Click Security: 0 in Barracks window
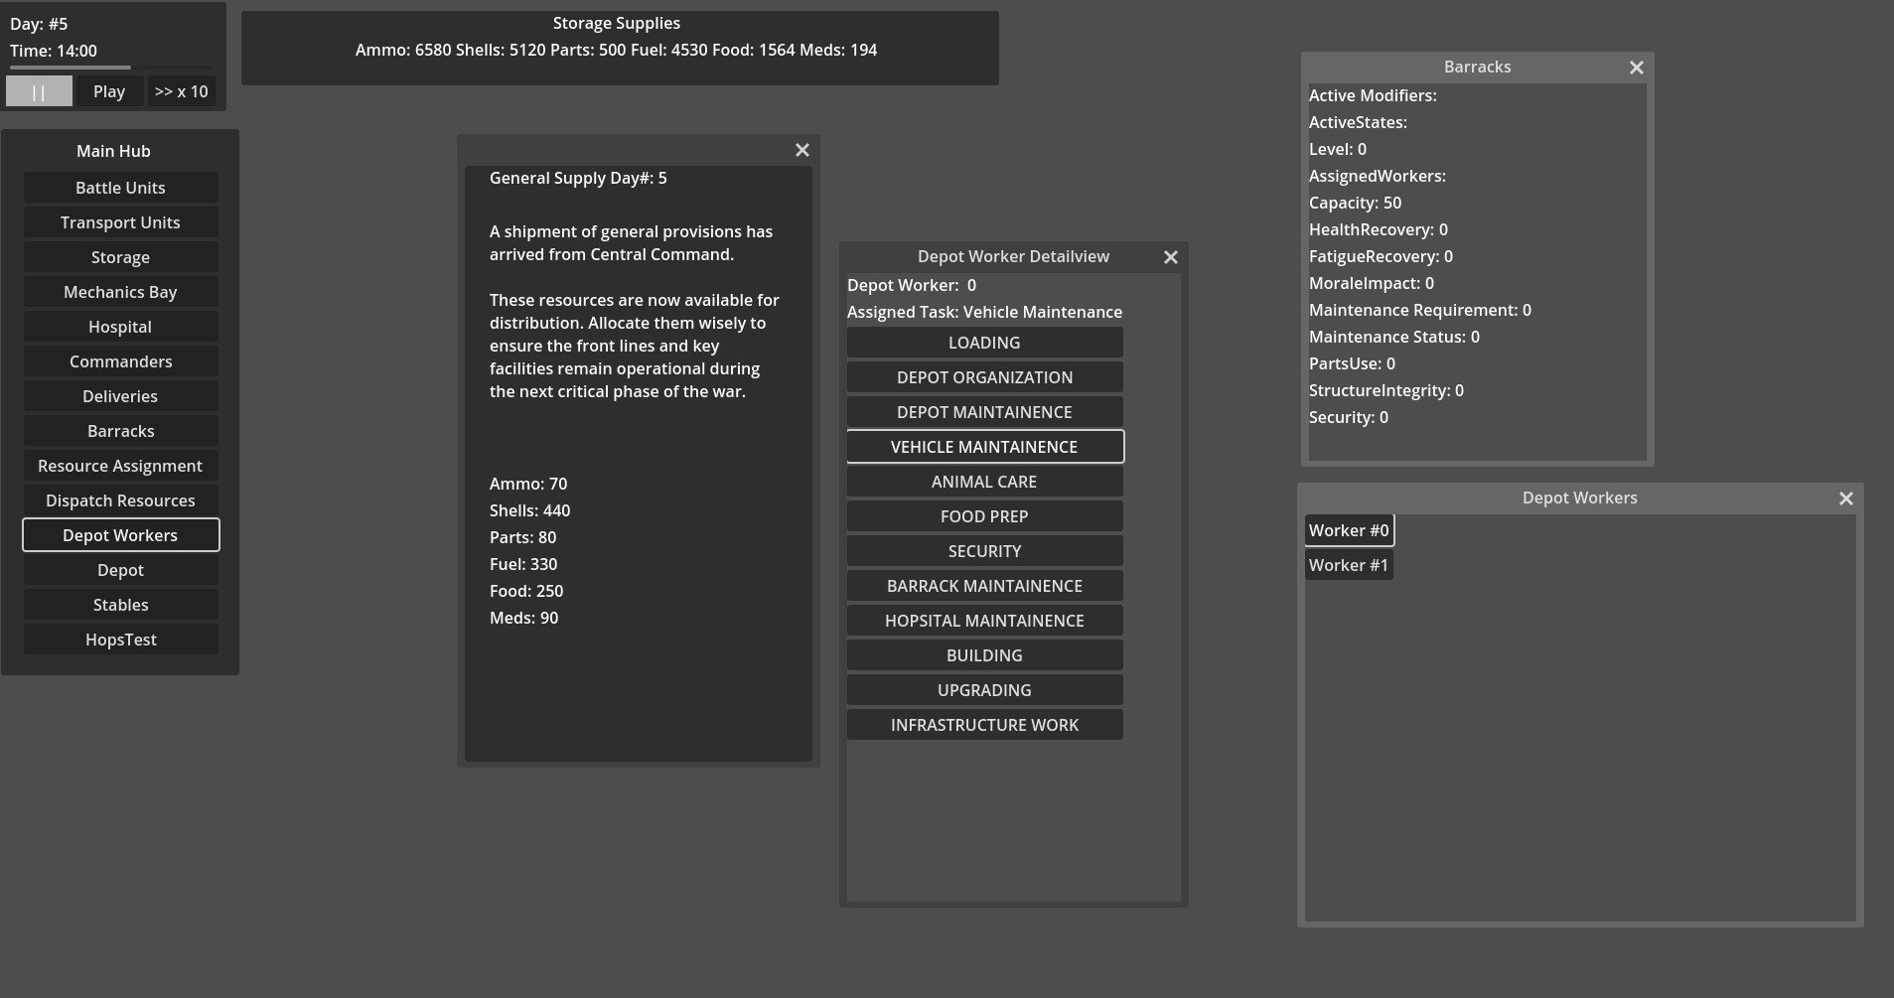Viewport: 1894px width, 998px height. (1348, 417)
